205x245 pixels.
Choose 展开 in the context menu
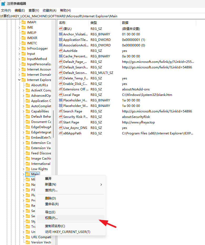pos(71,179)
